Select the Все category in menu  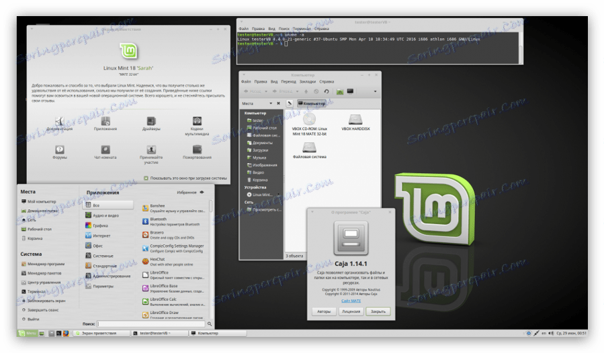click(108, 205)
